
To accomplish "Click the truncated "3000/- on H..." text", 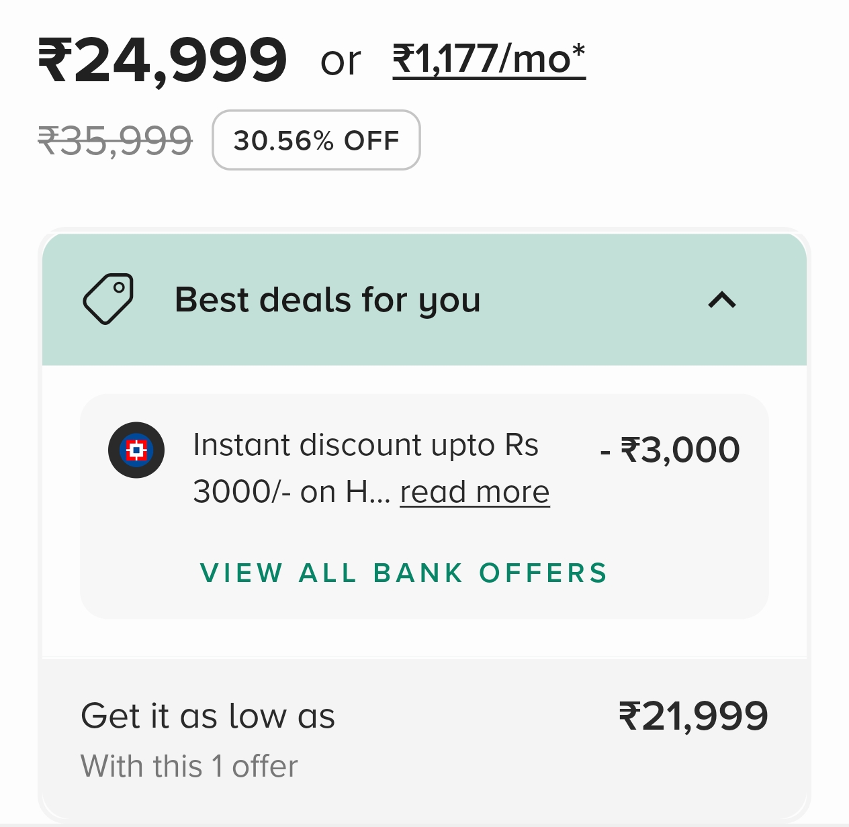I will click(292, 492).
